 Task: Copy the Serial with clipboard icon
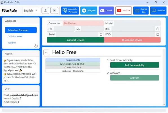point(101,34)
